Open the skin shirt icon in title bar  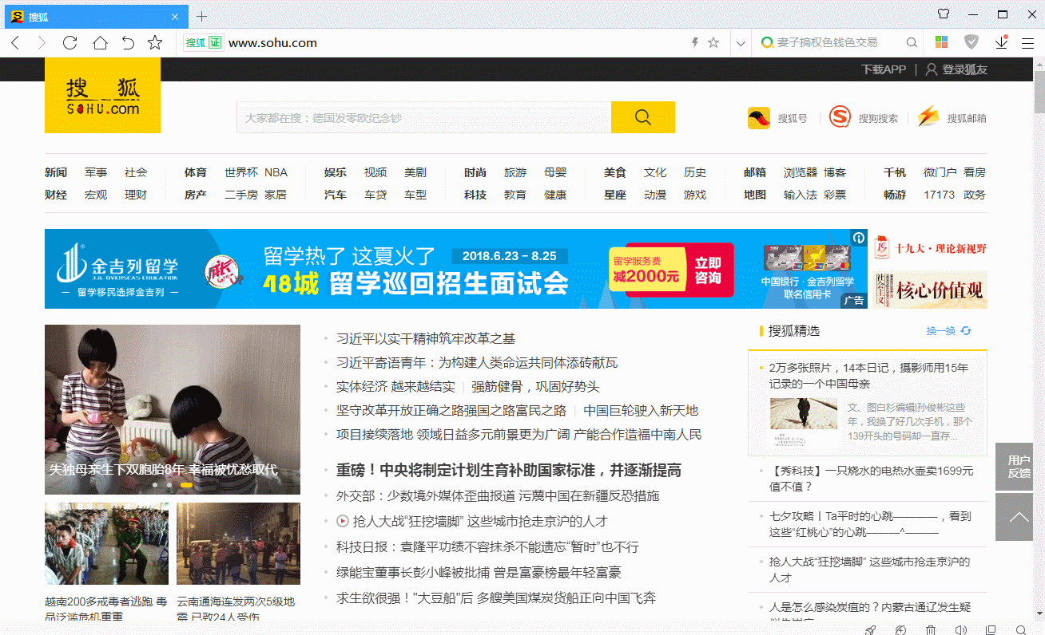point(944,14)
